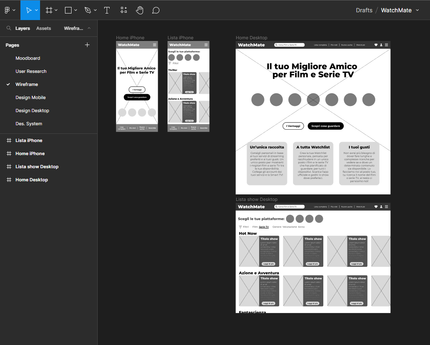
Task: Select the Lista iPhone frame title on canvas
Action: click(180, 38)
